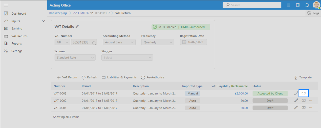This screenshot has height=128, width=321.
Task: Edit VAT Details with the pencil icon
Action: coord(77,27)
